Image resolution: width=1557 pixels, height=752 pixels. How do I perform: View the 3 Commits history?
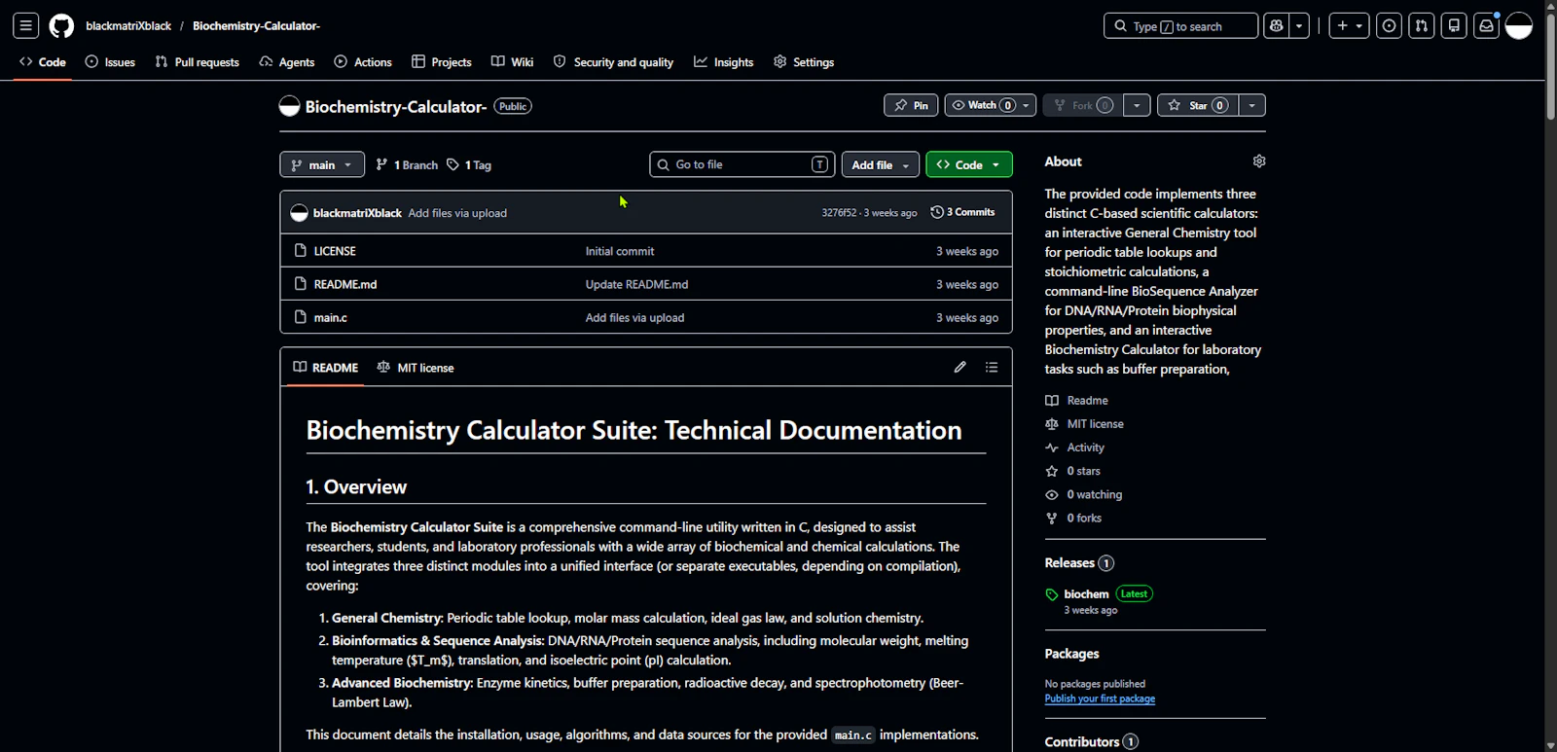point(963,212)
